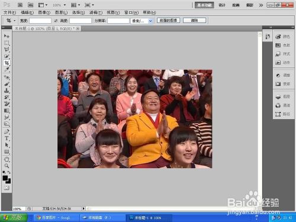Select the Crop tool in the toolbox
This screenshot has width=296, height=222.
coord(7,63)
